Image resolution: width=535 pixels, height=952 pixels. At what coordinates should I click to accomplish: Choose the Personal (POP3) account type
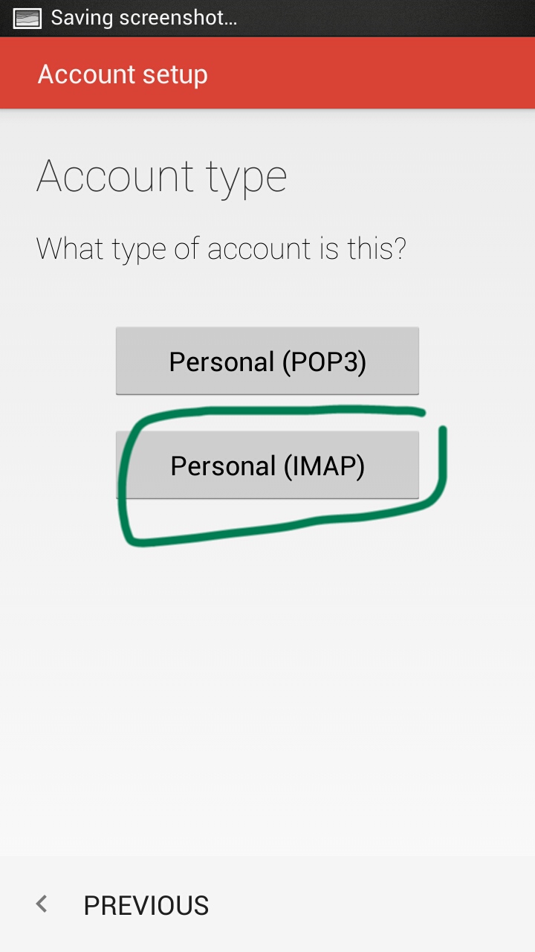coord(267,361)
